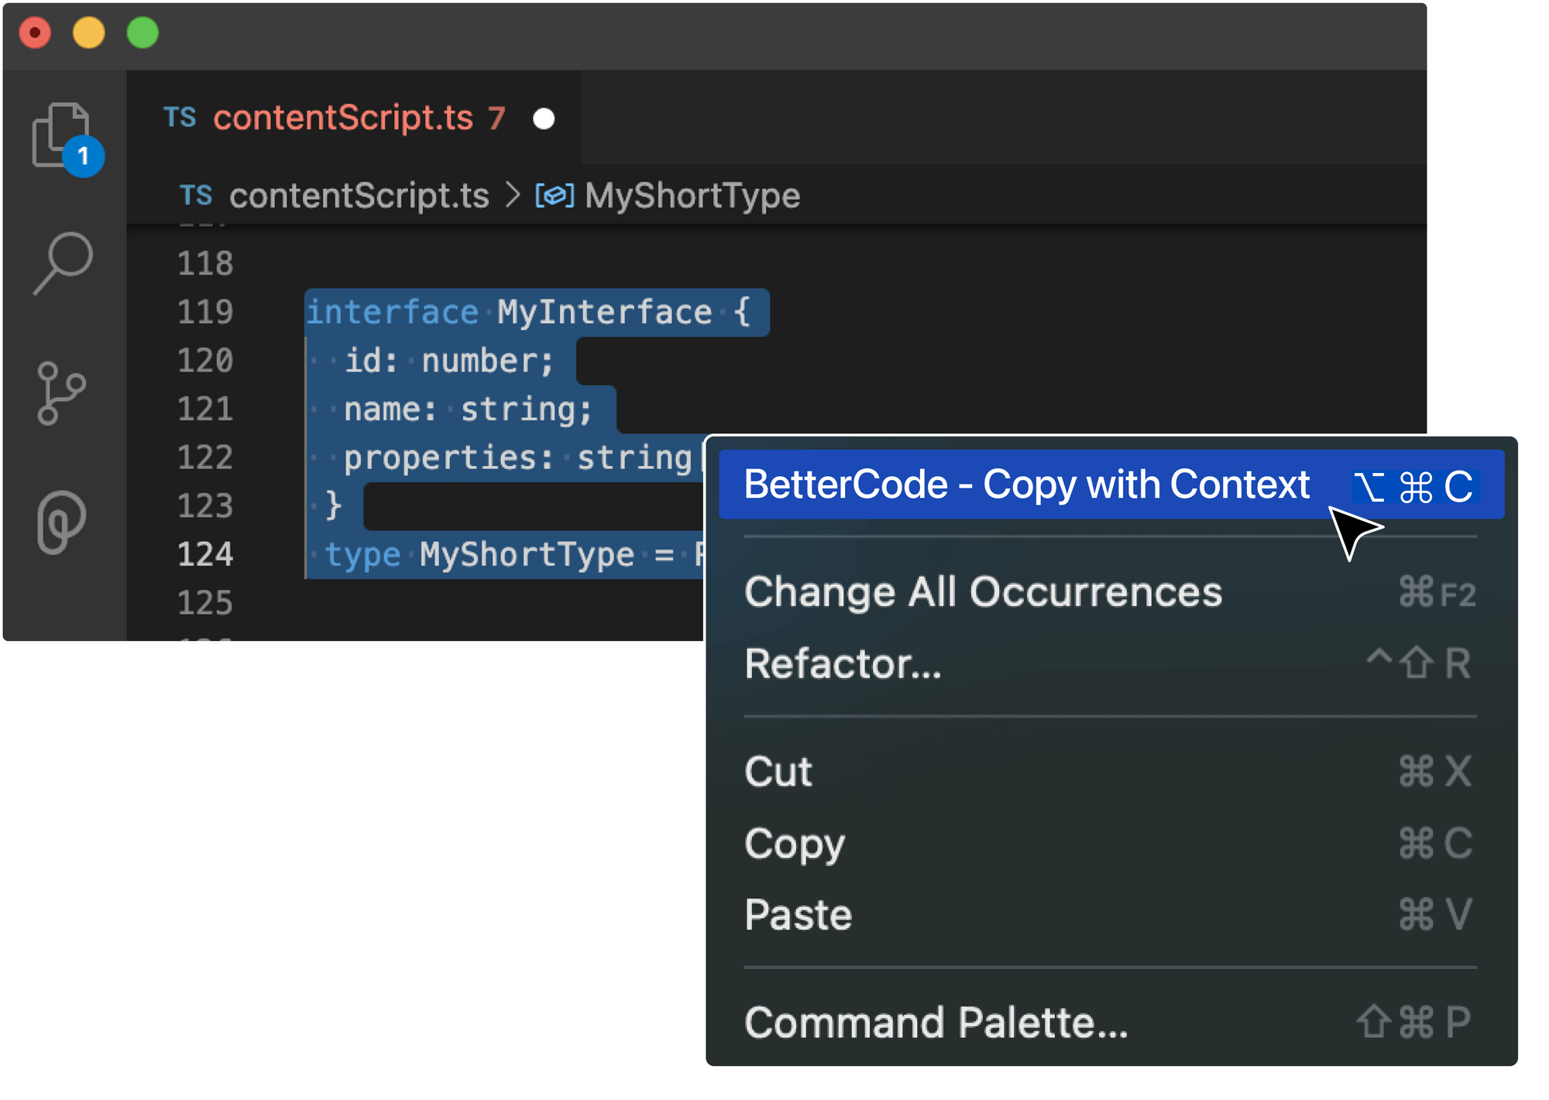Choose Cut in context menu

click(x=1110, y=771)
